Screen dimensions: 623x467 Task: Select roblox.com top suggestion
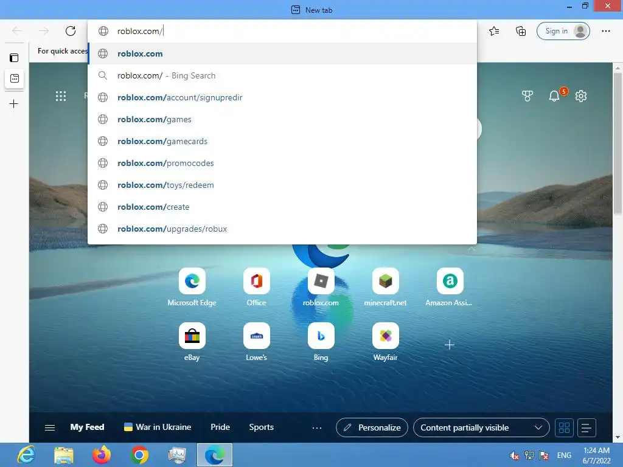tap(282, 54)
